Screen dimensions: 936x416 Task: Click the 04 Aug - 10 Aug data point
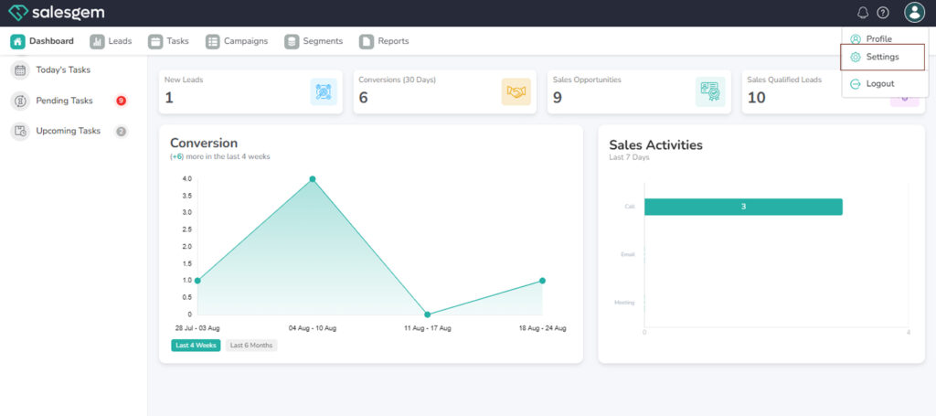(313, 179)
